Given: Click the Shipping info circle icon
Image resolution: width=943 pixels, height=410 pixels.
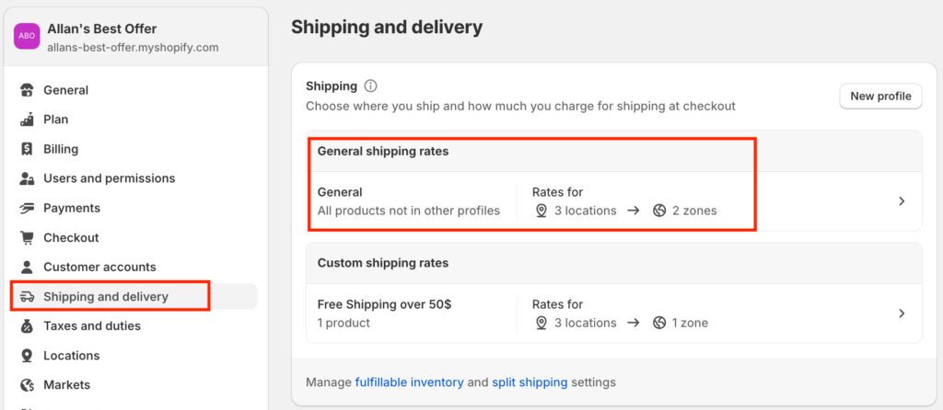Looking at the screenshot, I should tap(370, 86).
